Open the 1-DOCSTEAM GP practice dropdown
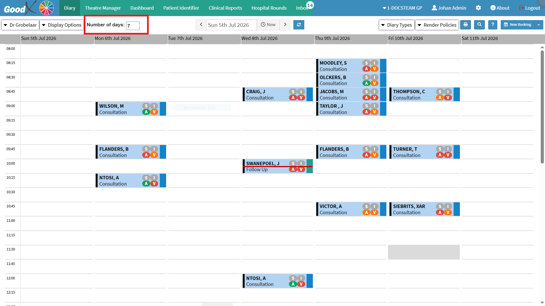Screen dimensions: 545x306 pyautogui.click(x=402, y=8)
